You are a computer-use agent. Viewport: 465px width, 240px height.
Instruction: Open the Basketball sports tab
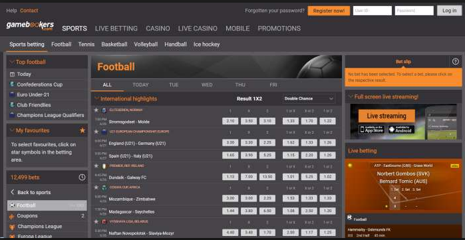(x=114, y=45)
